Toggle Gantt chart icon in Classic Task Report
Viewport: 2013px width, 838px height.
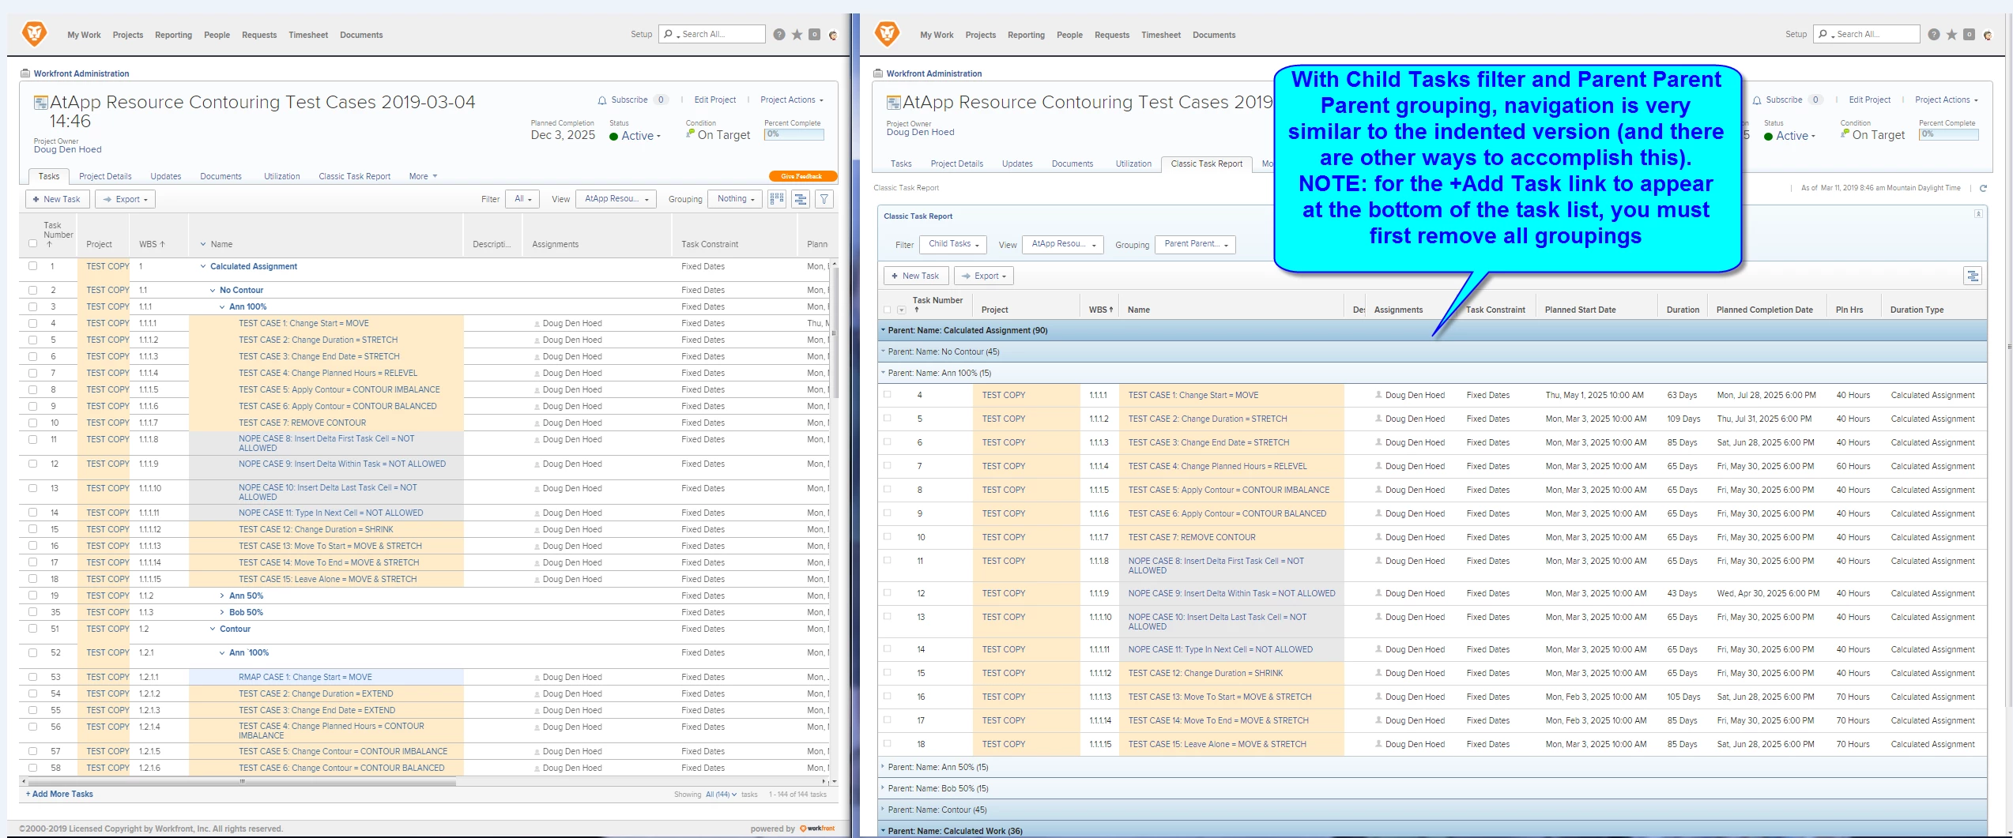click(1973, 276)
